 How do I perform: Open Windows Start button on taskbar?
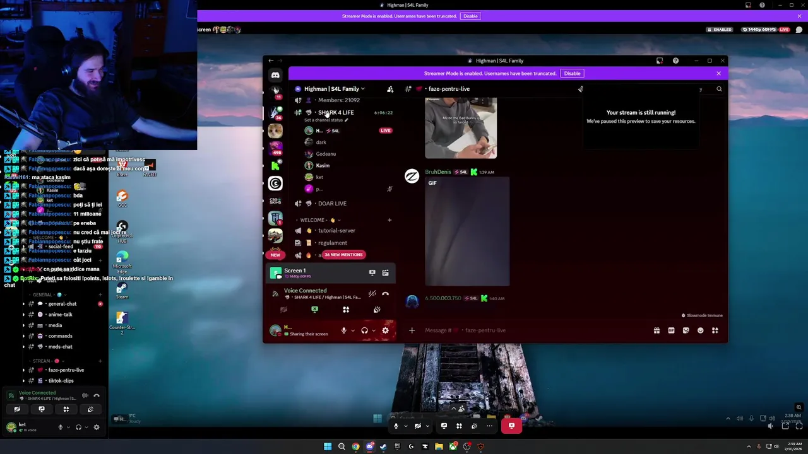328,446
